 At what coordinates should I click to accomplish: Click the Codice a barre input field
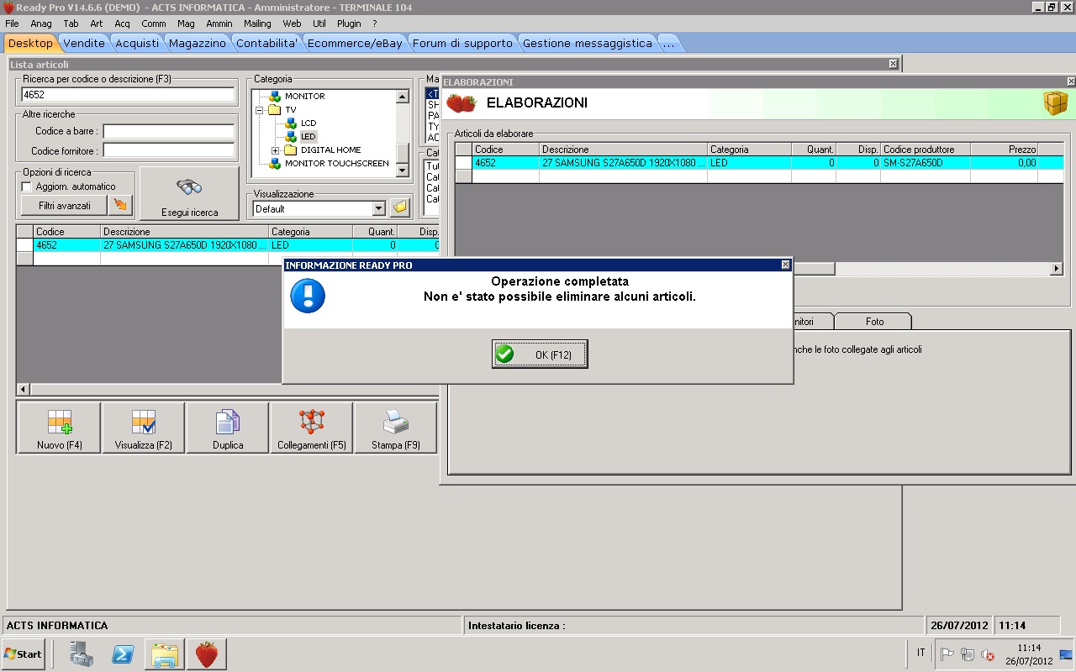click(x=168, y=131)
